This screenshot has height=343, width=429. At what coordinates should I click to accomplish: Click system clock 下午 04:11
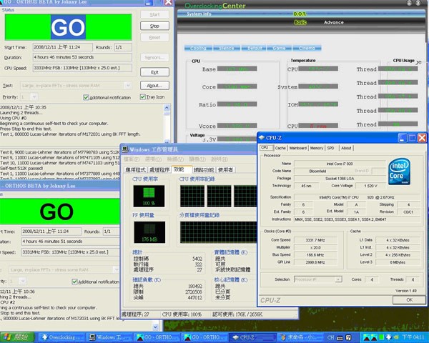(413, 337)
